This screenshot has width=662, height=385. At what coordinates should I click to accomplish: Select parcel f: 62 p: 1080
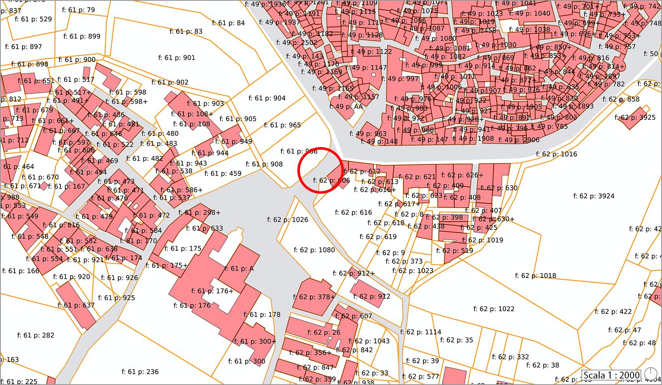314,250
